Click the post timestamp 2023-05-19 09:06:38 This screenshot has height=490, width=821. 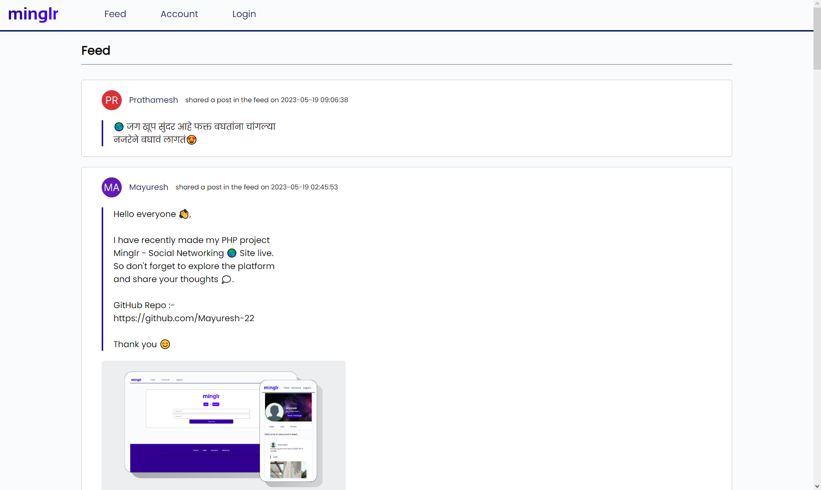[314, 100]
